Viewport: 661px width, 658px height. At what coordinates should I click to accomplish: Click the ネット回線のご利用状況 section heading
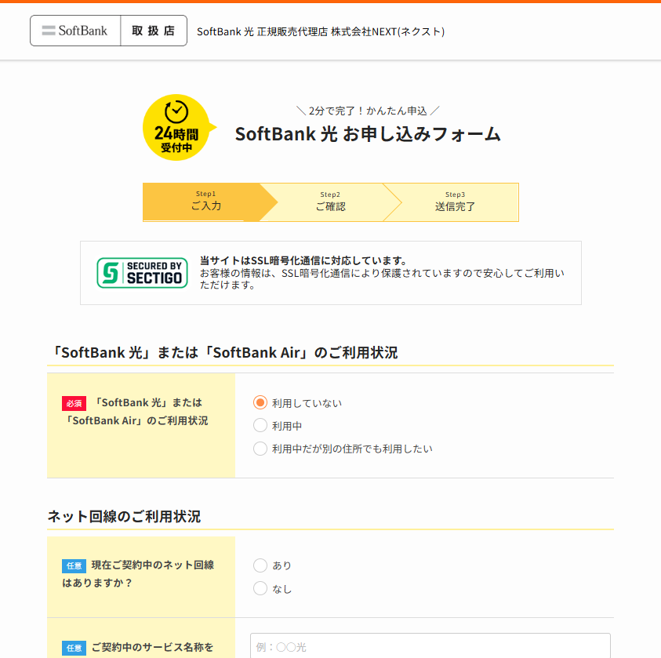pos(124,516)
